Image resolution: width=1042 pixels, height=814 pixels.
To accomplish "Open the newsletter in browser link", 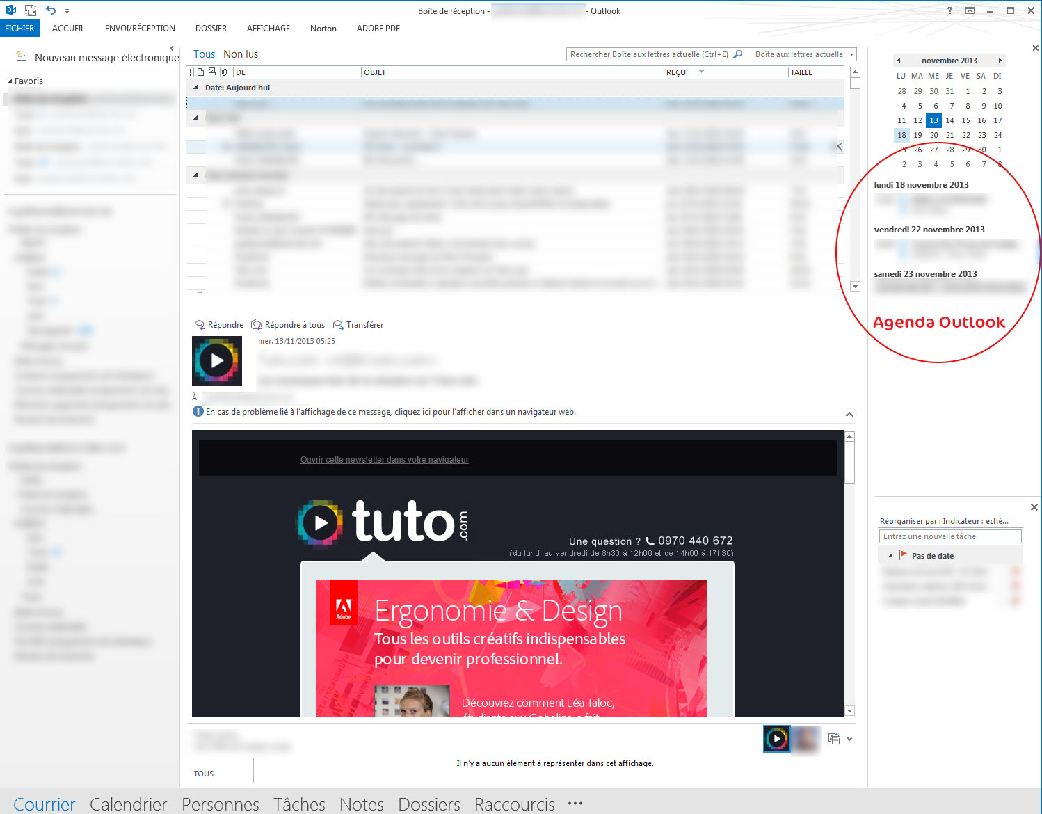I will point(384,460).
